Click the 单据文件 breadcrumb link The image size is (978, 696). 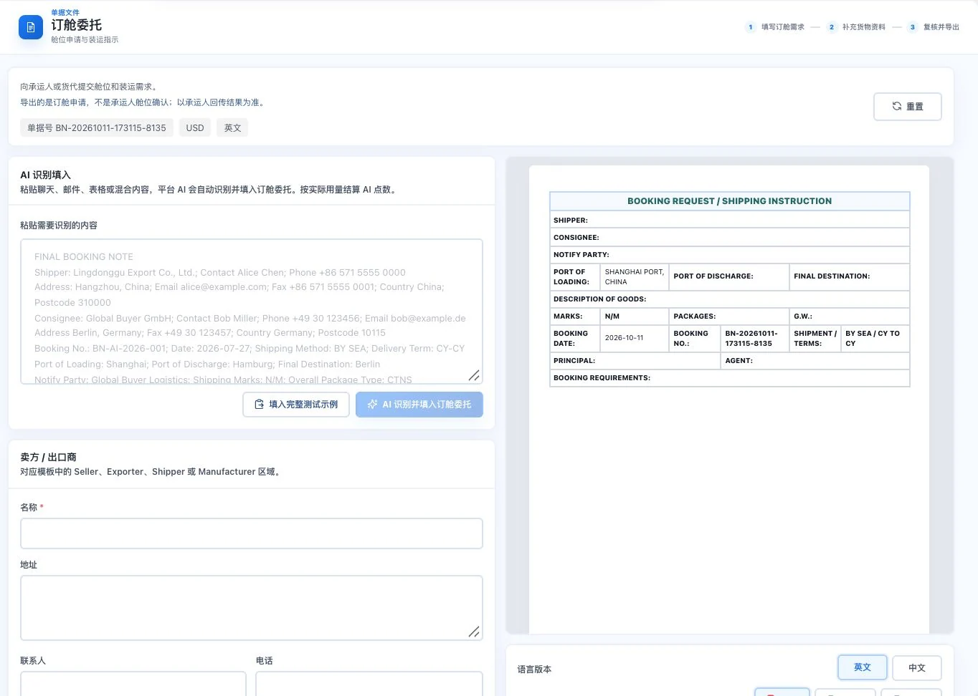point(65,13)
